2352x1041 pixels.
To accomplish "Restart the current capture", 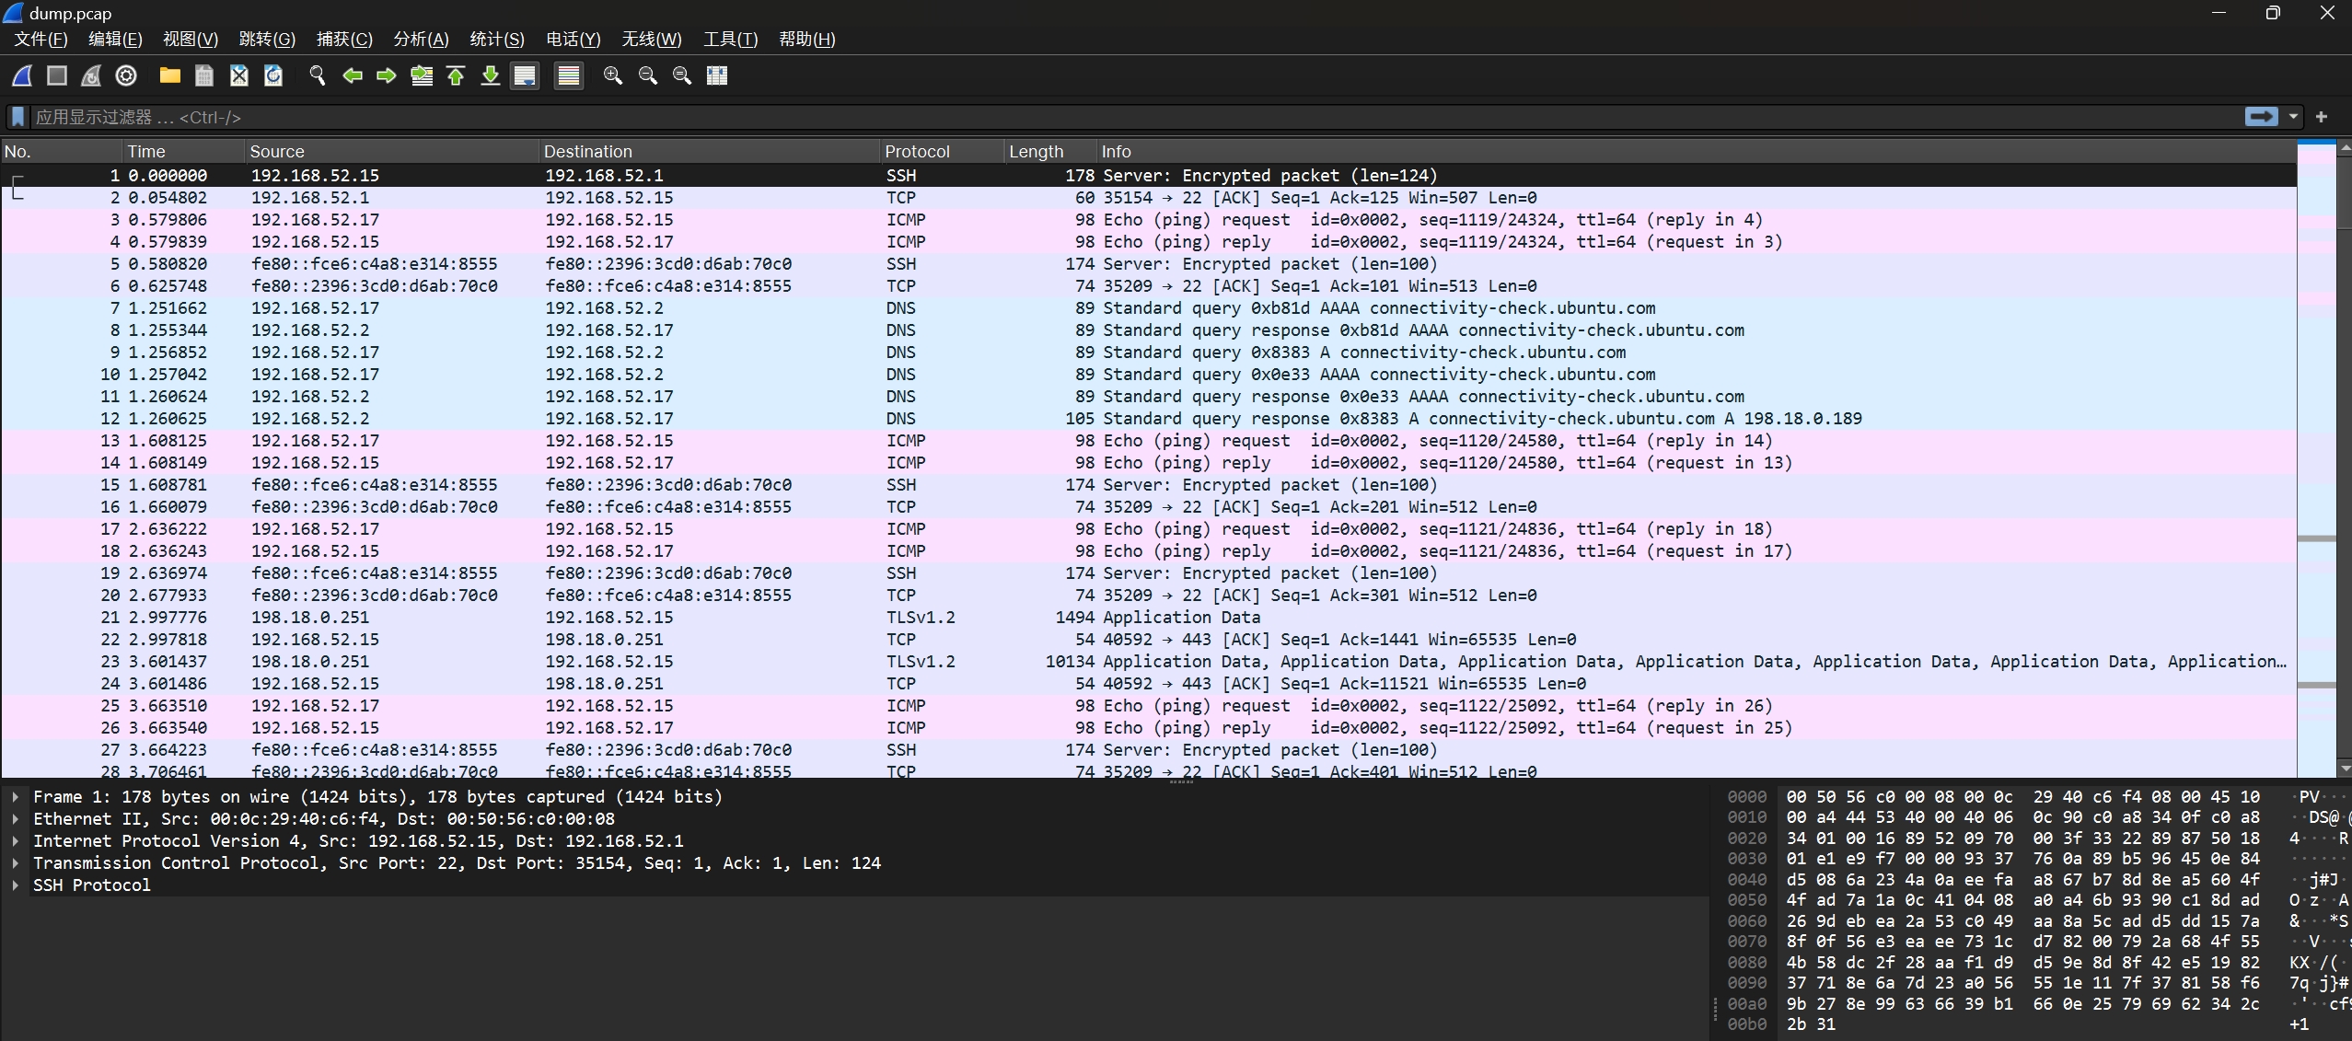I will pyautogui.click(x=91, y=75).
